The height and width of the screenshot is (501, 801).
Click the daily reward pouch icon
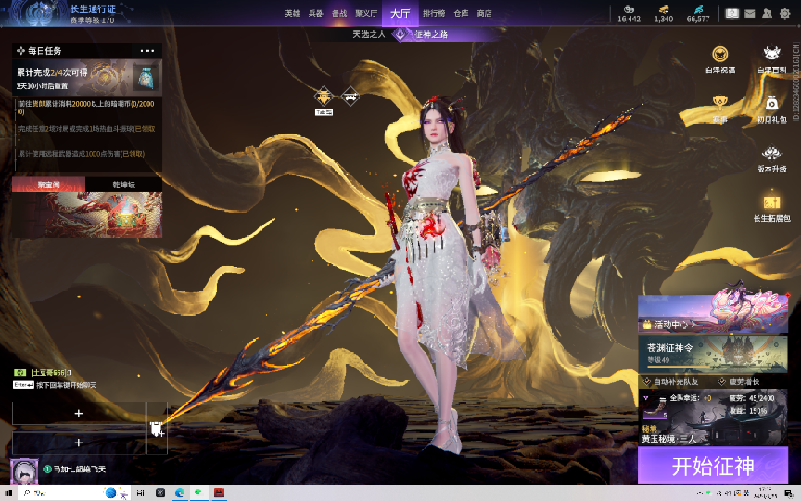(146, 77)
